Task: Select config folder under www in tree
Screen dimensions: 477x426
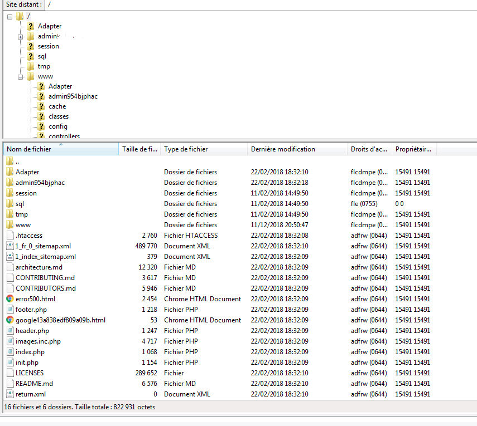Action: (x=58, y=126)
